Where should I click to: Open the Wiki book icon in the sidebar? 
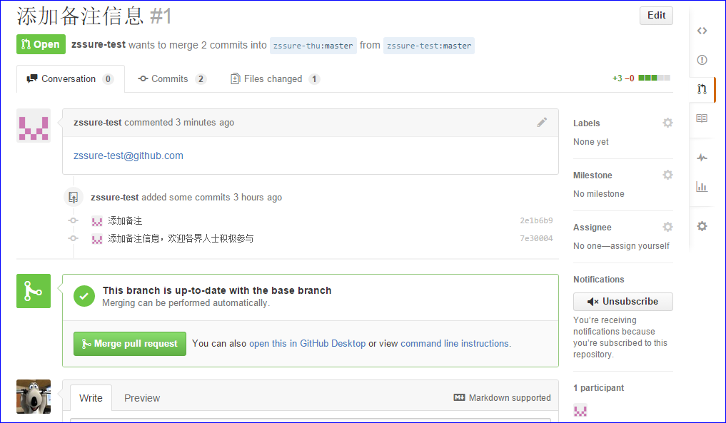(x=702, y=118)
